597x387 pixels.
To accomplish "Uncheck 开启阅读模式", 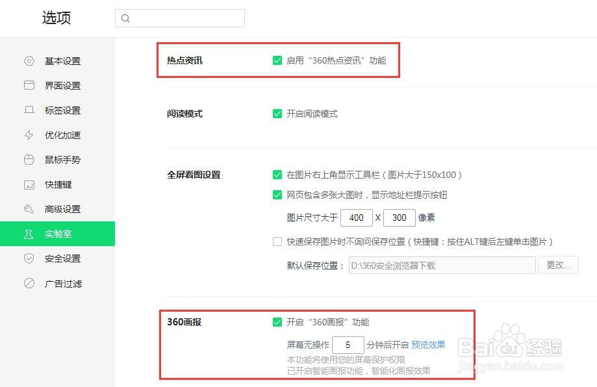I will tap(277, 113).
